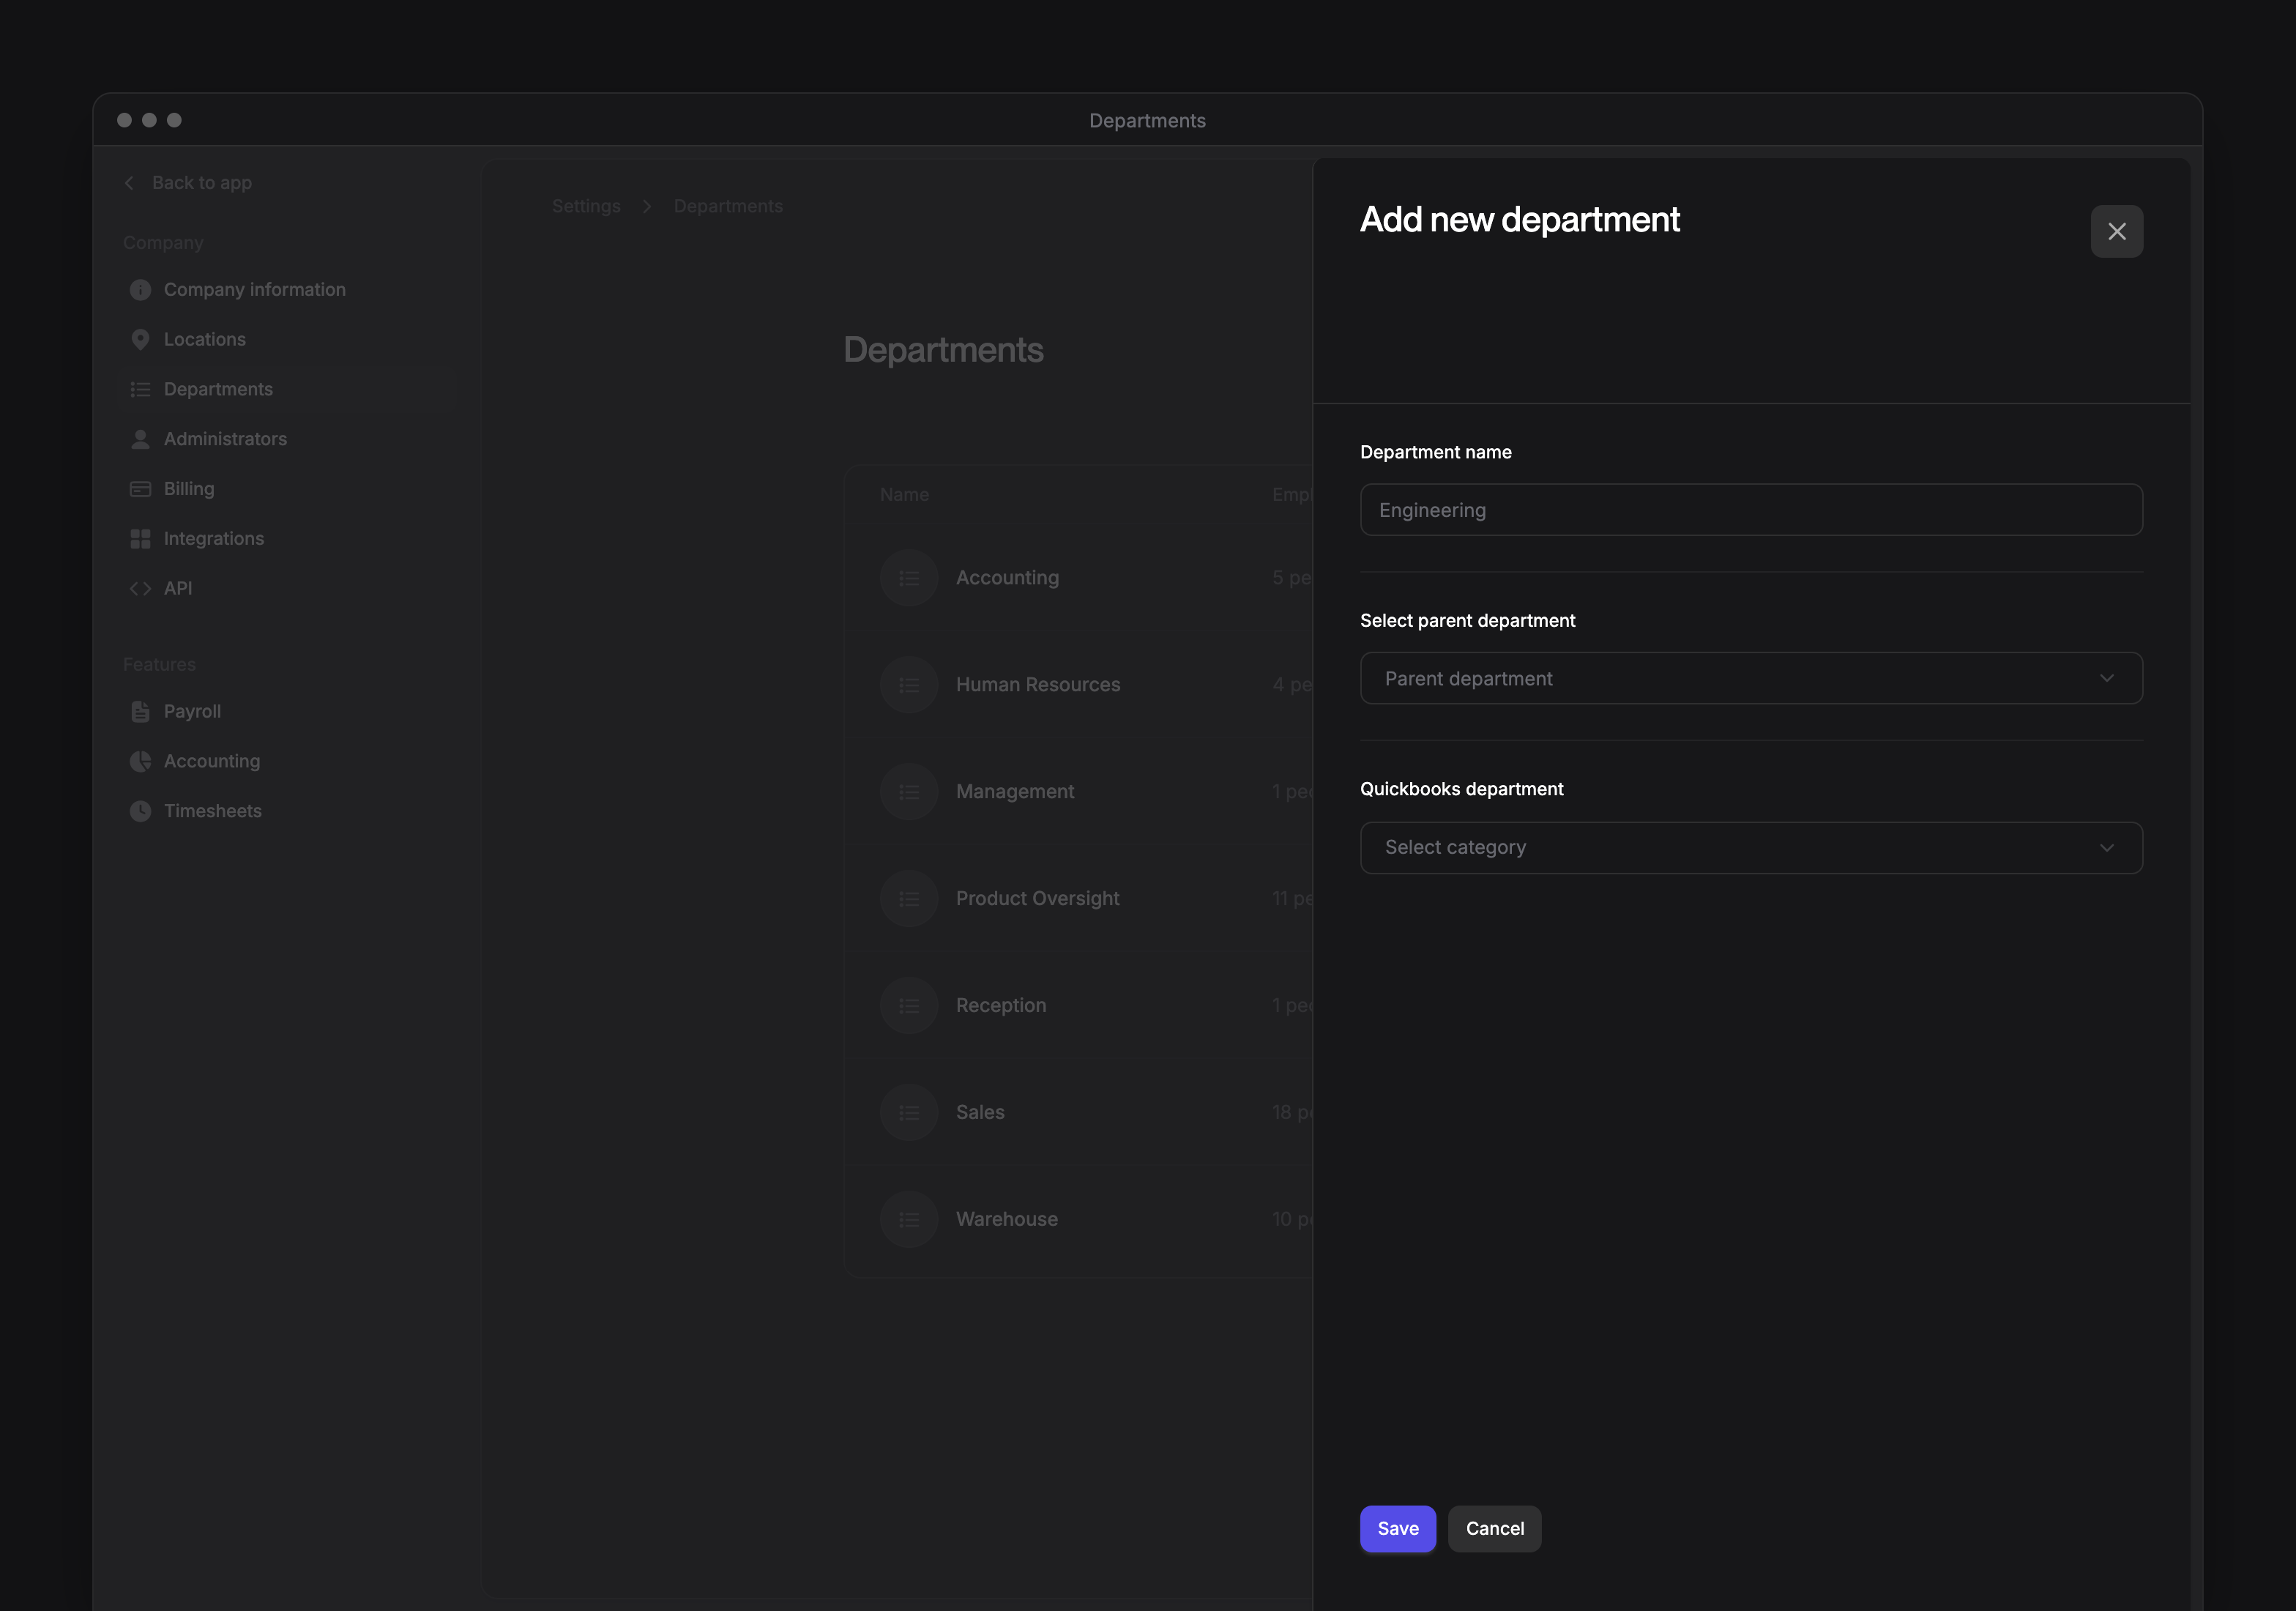This screenshot has width=2296, height=1611.
Task: Close the Add new department panel
Action: pos(2116,231)
